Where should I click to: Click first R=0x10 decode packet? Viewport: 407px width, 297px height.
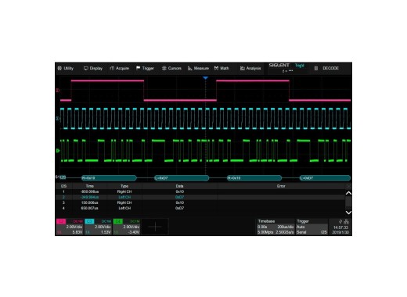tap(109, 178)
